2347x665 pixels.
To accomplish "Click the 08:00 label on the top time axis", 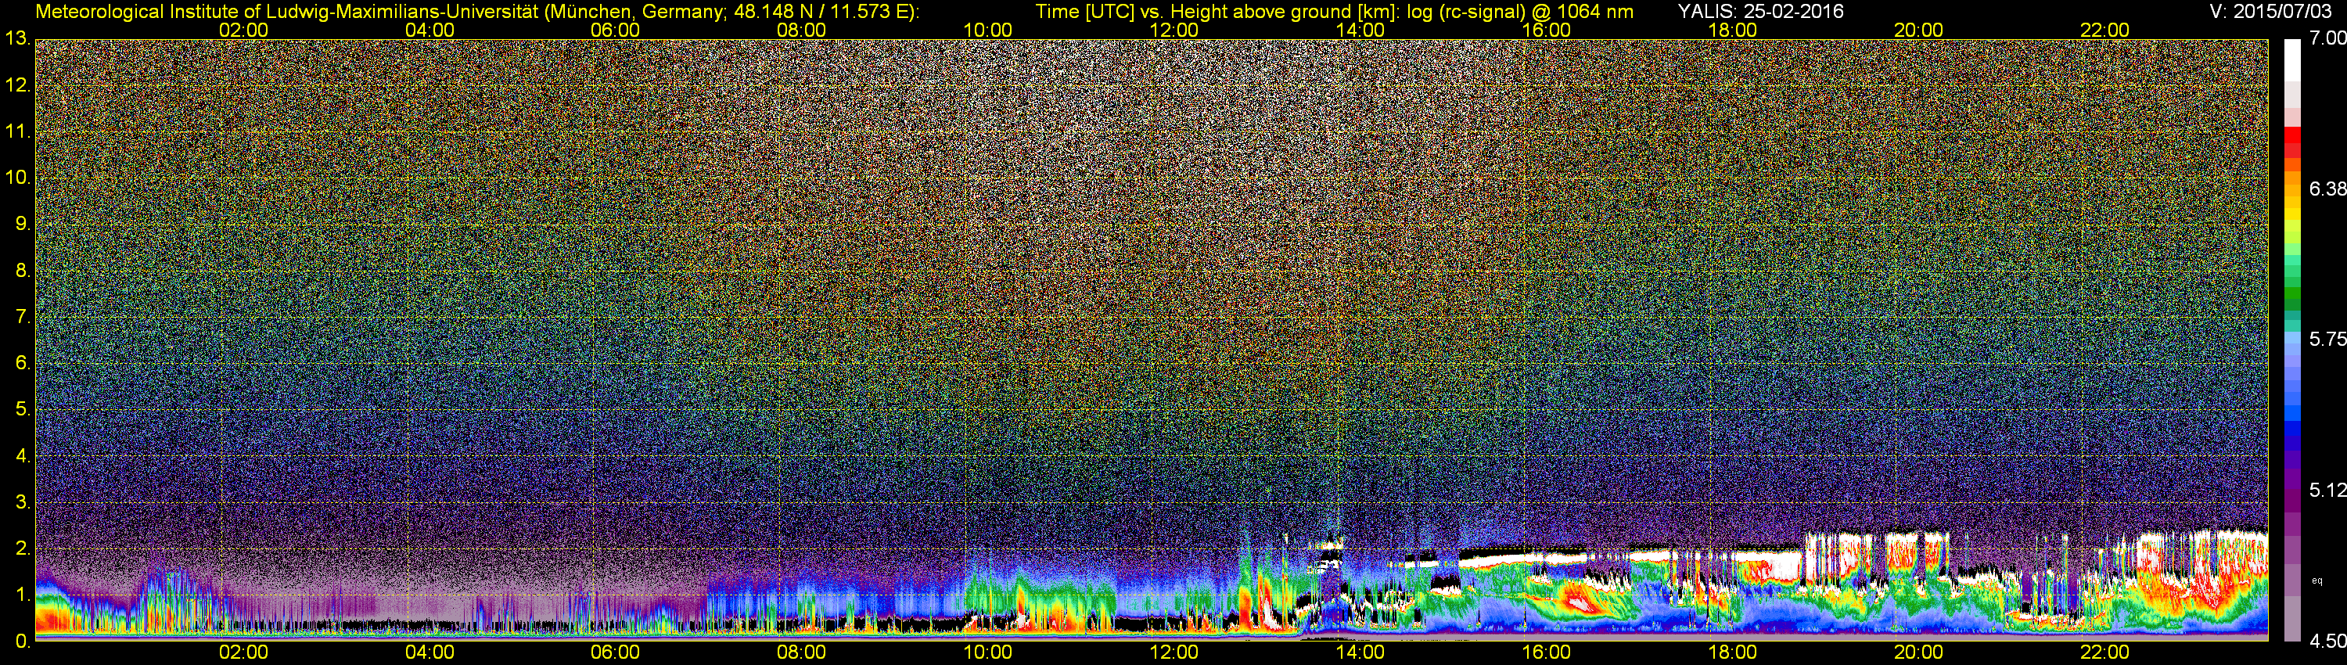I will (x=802, y=30).
